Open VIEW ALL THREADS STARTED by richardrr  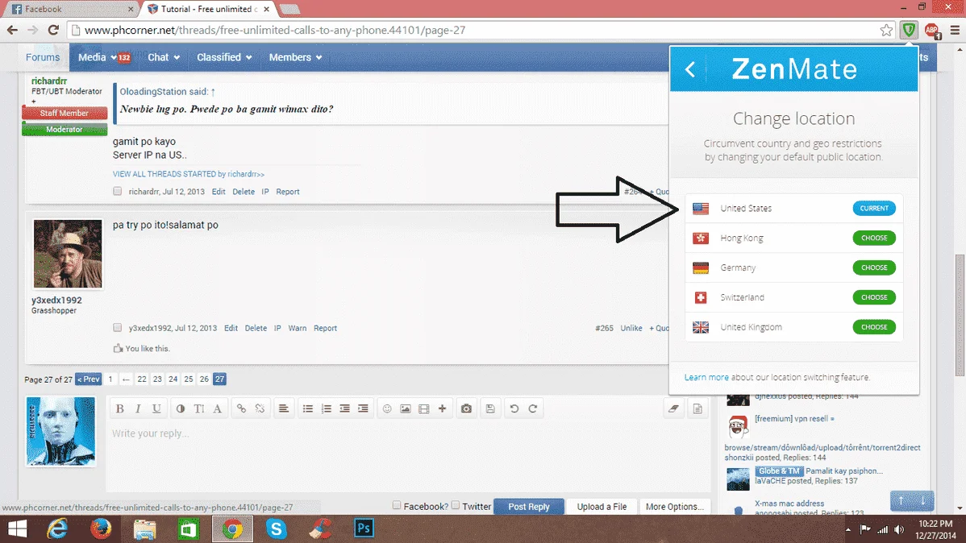coord(189,174)
